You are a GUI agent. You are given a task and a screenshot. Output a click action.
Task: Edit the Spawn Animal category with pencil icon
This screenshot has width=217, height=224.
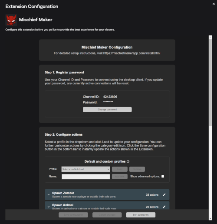pyautogui.click(x=164, y=207)
